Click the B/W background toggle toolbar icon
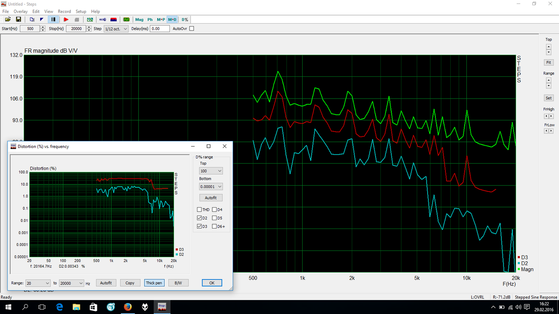This screenshot has height=314, width=559. (42, 20)
